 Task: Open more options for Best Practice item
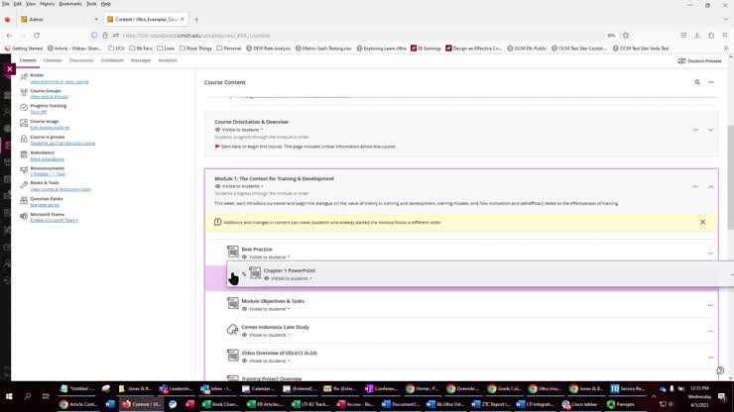point(710,253)
